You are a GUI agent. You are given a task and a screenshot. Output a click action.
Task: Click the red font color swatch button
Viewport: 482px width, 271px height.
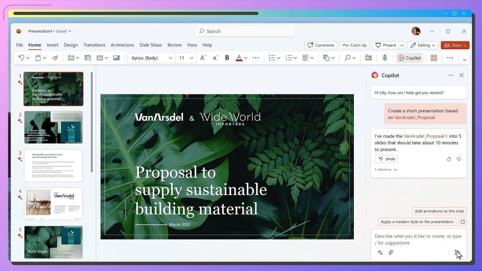point(239,58)
